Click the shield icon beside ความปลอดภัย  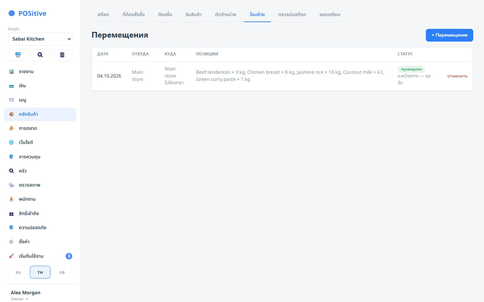pyautogui.click(x=11, y=228)
